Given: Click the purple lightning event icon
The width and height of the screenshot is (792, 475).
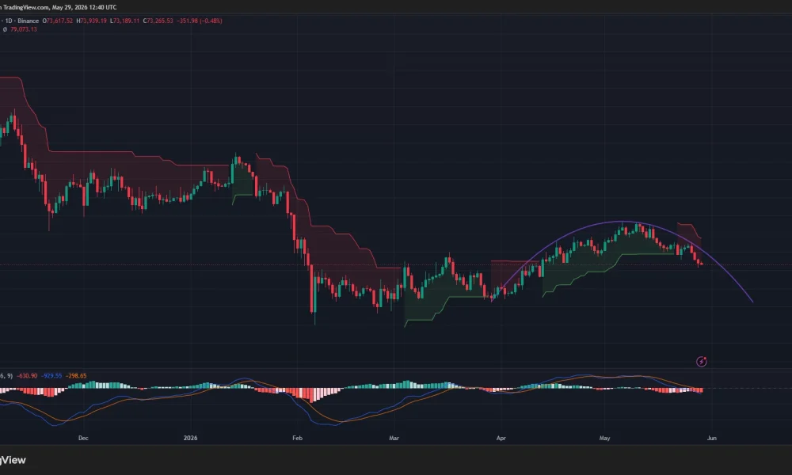Looking at the screenshot, I should point(701,362).
